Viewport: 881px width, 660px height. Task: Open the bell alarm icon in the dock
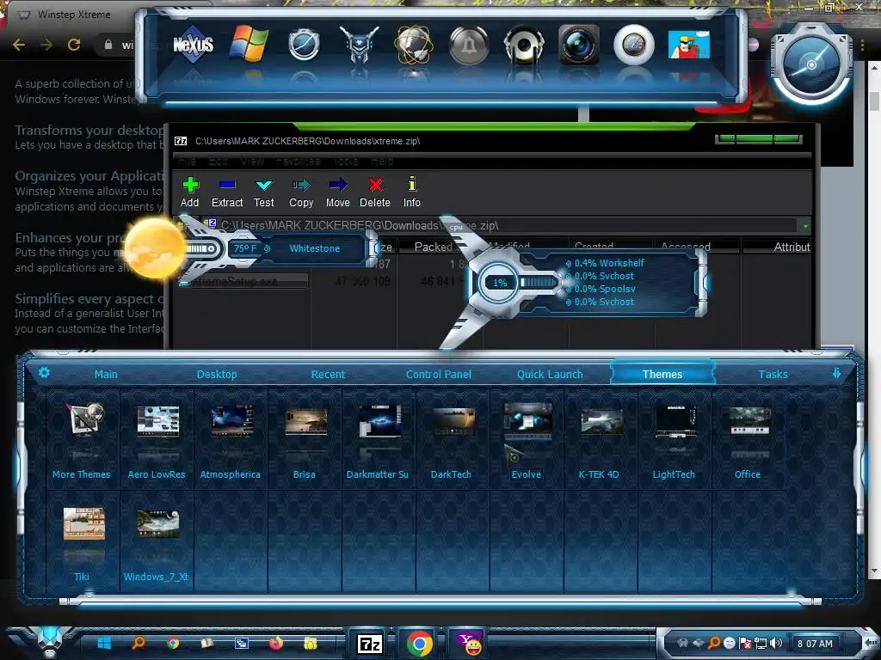(x=469, y=46)
